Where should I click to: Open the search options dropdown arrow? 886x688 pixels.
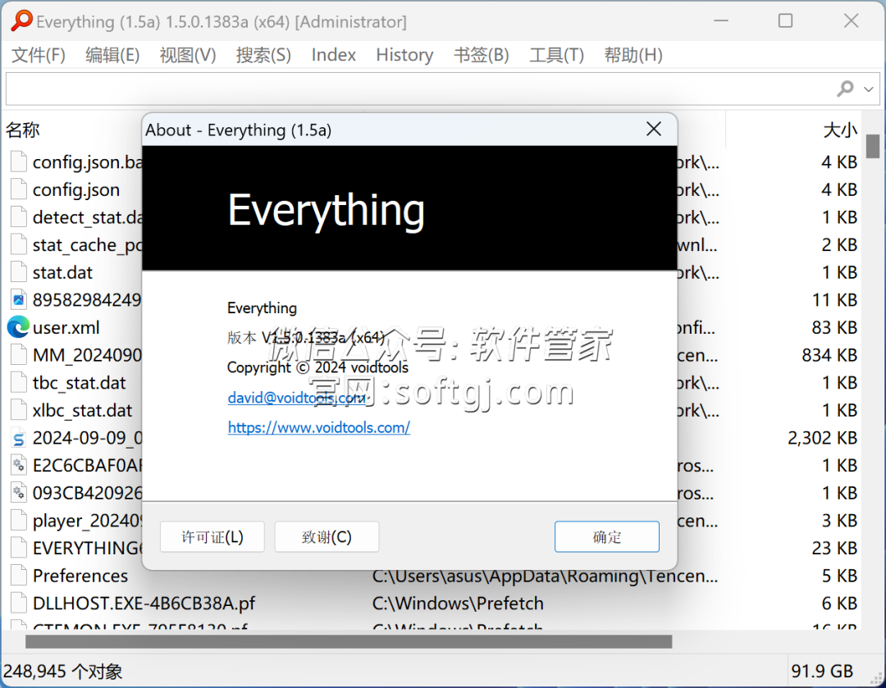pyautogui.click(x=869, y=89)
